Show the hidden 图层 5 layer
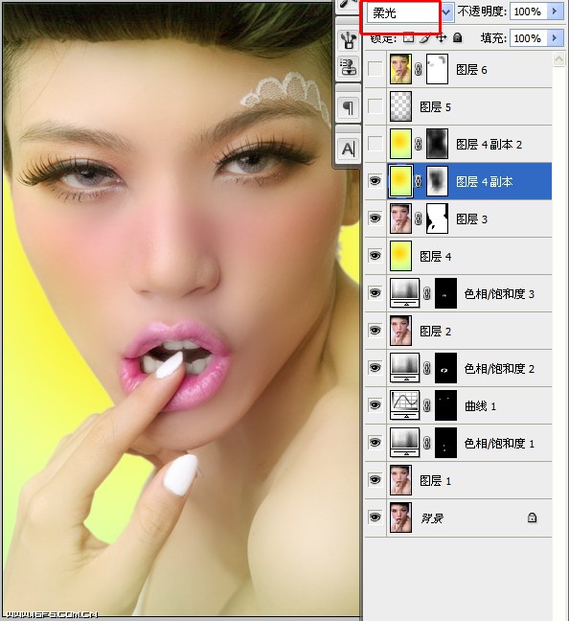This screenshot has width=569, height=621. point(375,106)
